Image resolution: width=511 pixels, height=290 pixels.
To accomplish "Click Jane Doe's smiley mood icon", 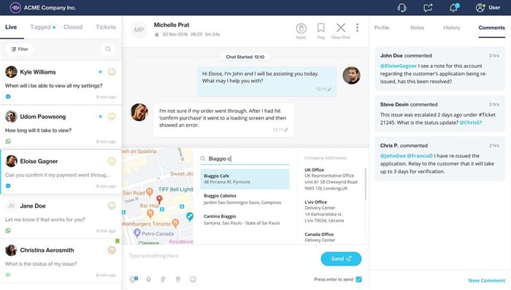I will click(x=112, y=205).
